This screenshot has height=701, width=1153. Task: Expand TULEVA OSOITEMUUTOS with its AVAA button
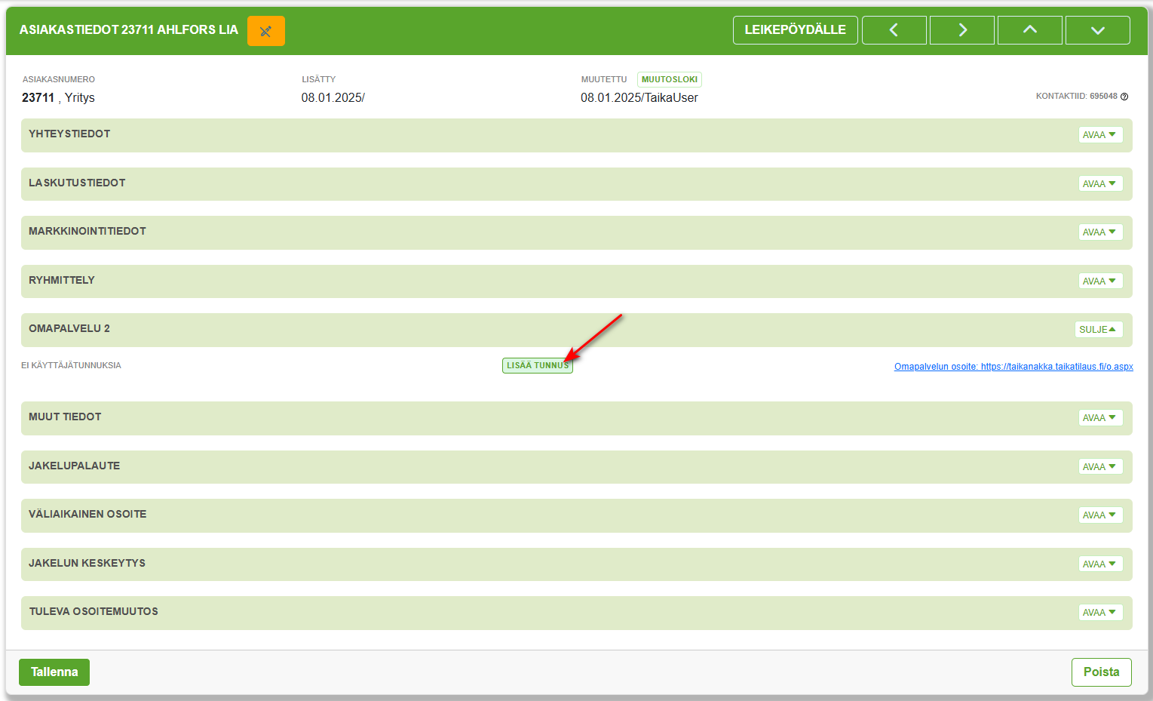pyautogui.click(x=1100, y=613)
